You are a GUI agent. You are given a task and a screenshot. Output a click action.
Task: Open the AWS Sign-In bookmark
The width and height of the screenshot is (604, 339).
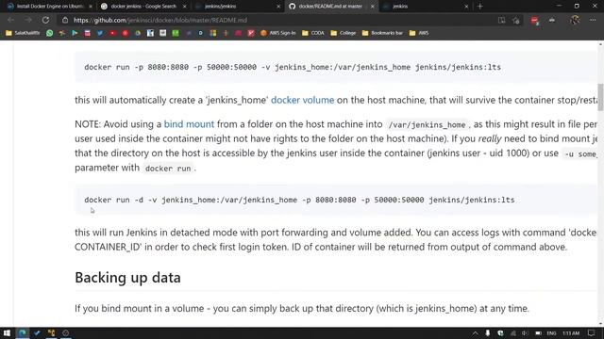277,33
